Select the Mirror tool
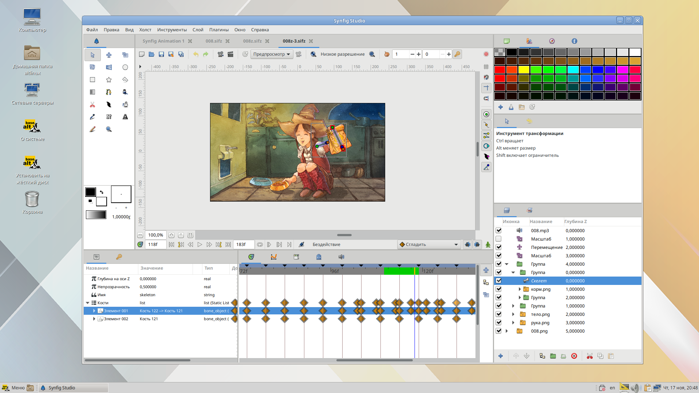Screen dimensions: 699x393 click(x=109, y=67)
